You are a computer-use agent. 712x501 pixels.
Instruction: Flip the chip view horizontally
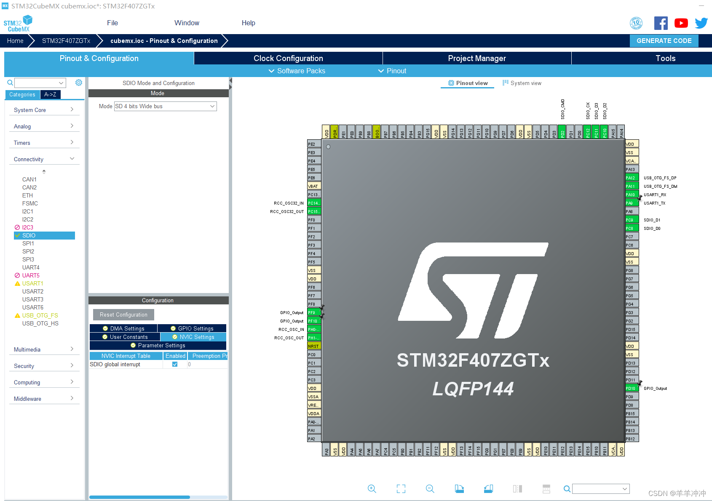pyautogui.click(x=517, y=489)
